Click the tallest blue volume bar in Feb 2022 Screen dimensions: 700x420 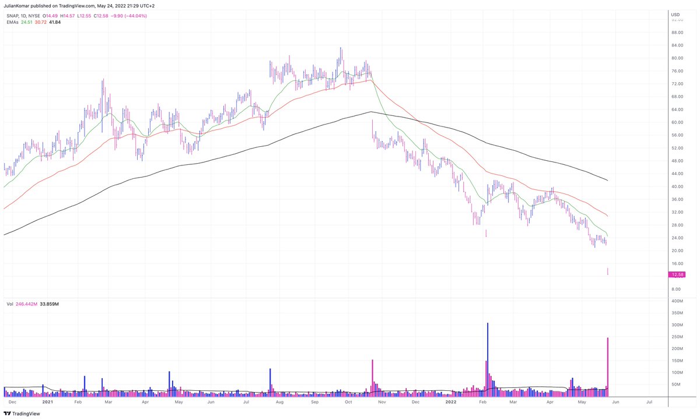point(488,359)
